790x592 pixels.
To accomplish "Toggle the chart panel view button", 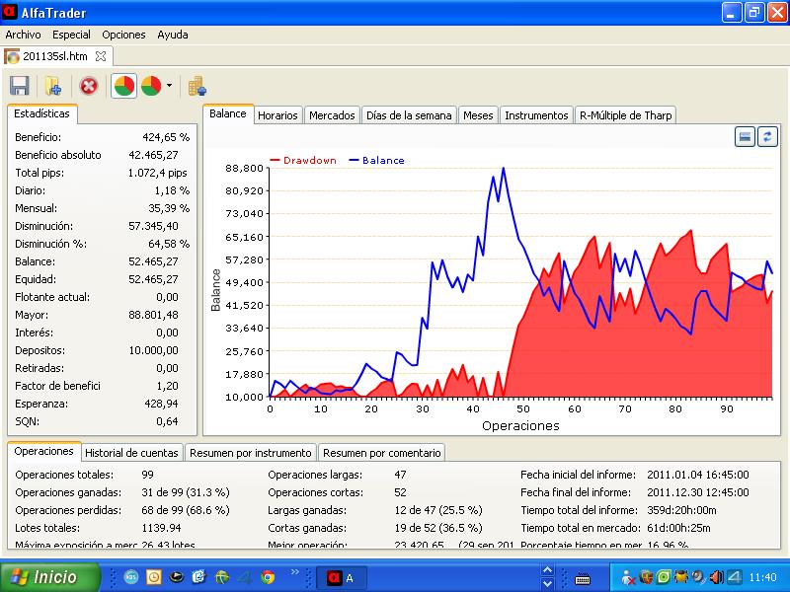I will [x=746, y=136].
